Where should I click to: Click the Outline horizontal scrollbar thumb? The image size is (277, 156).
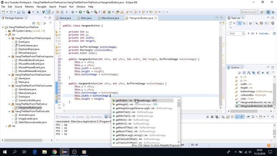(x=244, y=111)
